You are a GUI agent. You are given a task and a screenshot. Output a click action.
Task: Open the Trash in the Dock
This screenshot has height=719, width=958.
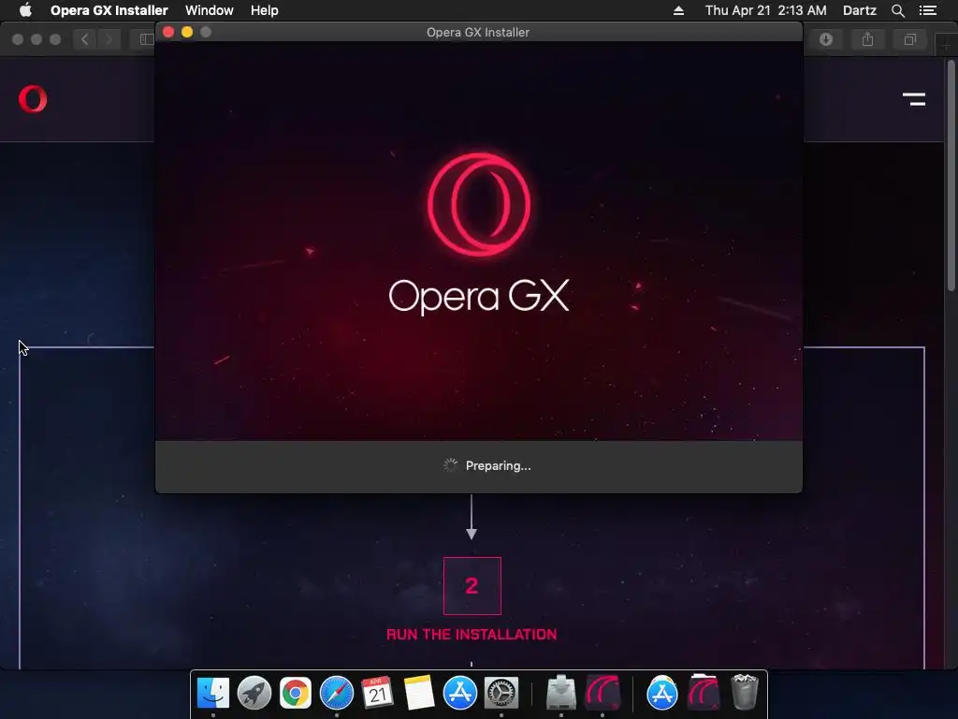(x=744, y=692)
